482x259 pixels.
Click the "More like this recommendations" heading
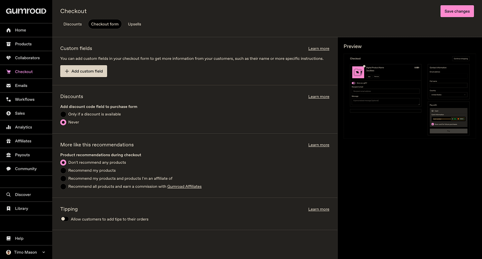97,145
